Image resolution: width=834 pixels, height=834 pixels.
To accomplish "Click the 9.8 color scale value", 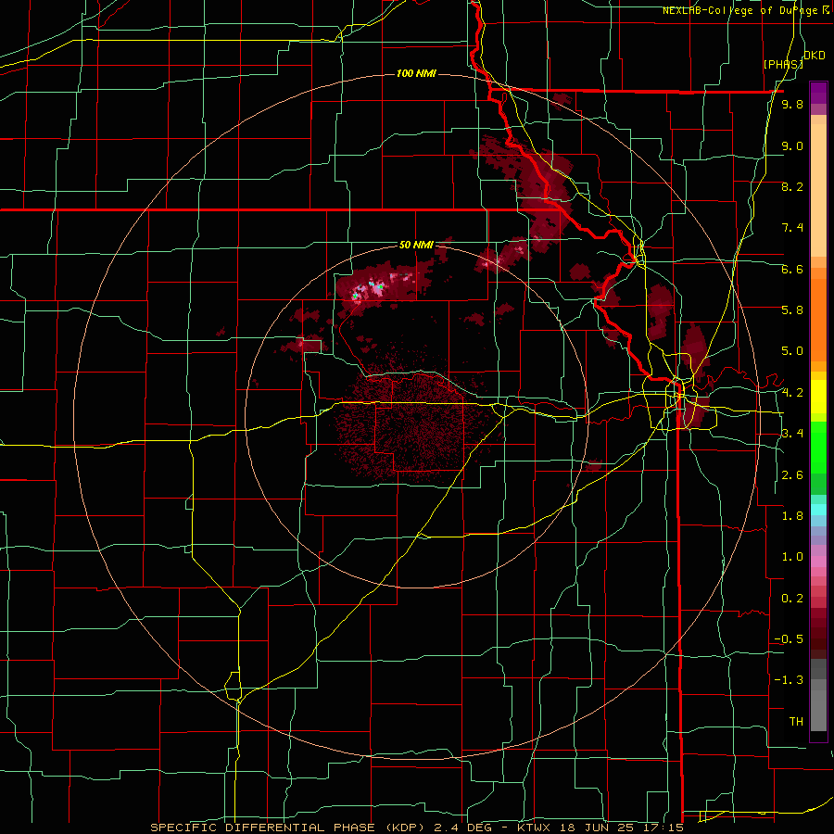I will (x=792, y=105).
